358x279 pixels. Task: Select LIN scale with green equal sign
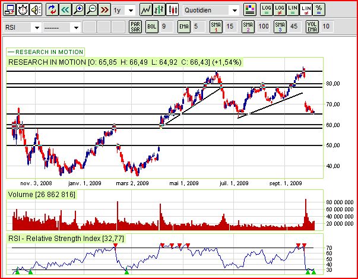[293, 10]
